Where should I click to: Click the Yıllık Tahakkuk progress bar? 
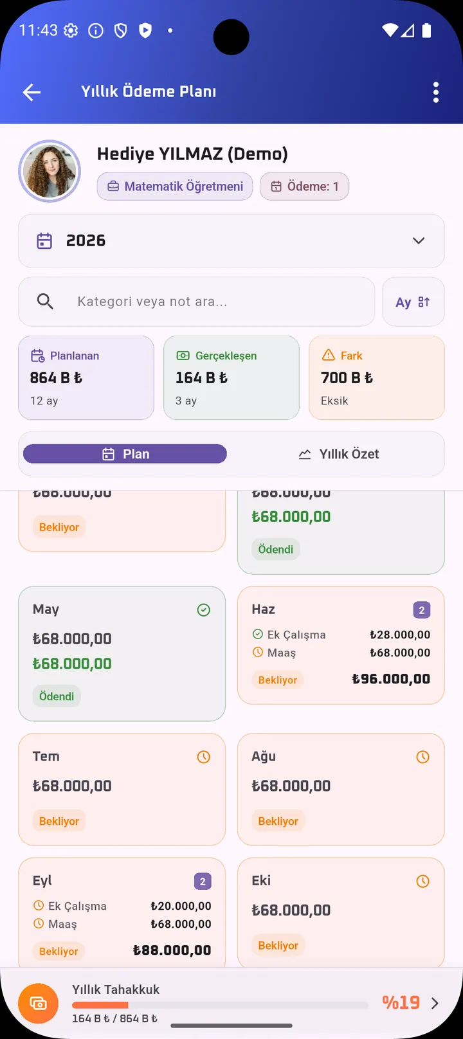pyautogui.click(x=220, y=1005)
